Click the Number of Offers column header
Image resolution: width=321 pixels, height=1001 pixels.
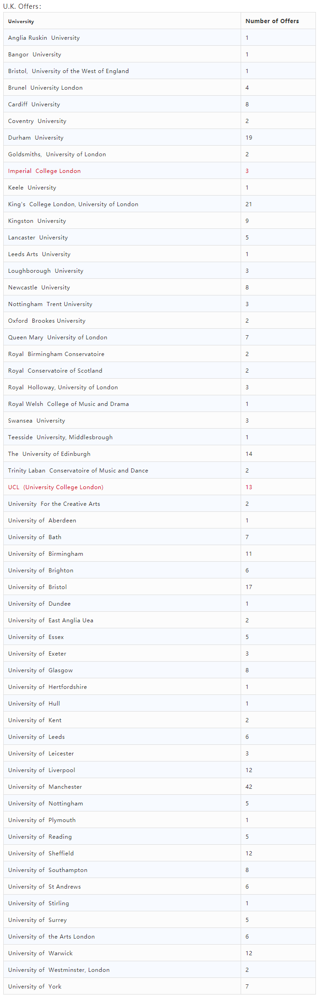[272, 21]
